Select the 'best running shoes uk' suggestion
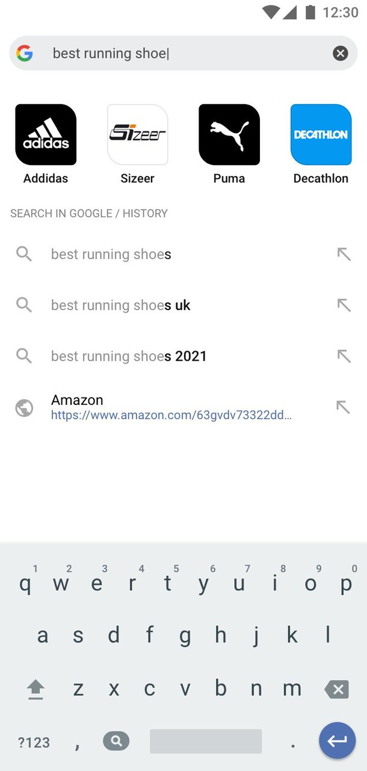The height and width of the screenshot is (771, 367). coord(120,305)
